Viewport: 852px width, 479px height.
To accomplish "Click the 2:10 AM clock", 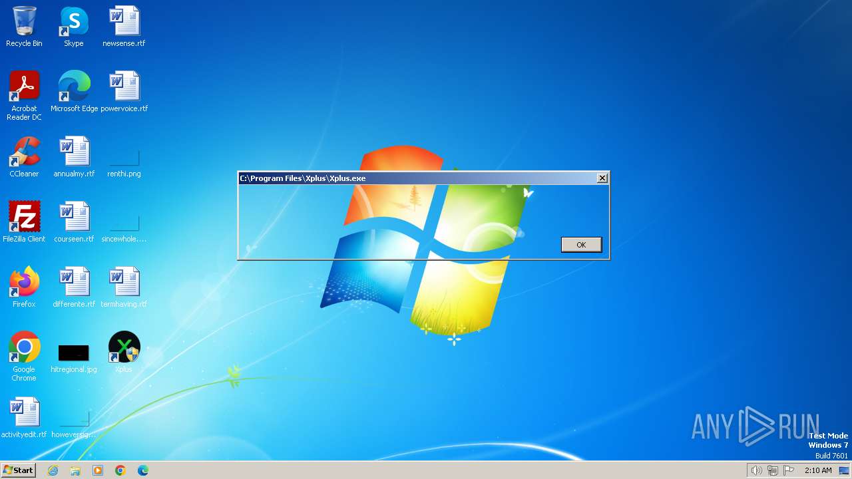I will point(818,470).
